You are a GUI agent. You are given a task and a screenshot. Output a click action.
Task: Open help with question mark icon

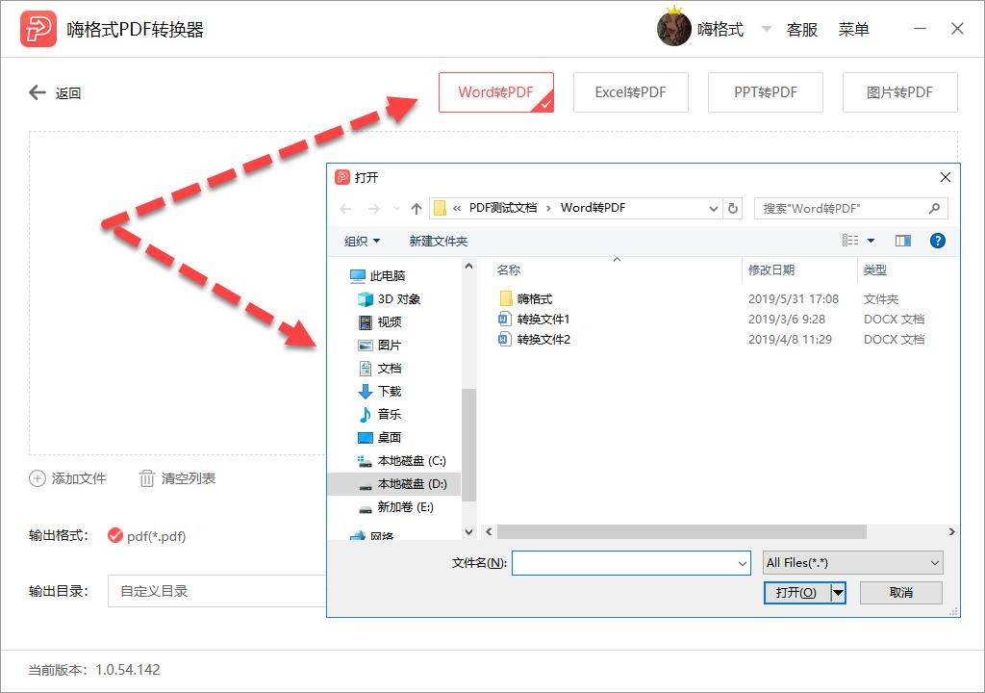pos(937,241)
